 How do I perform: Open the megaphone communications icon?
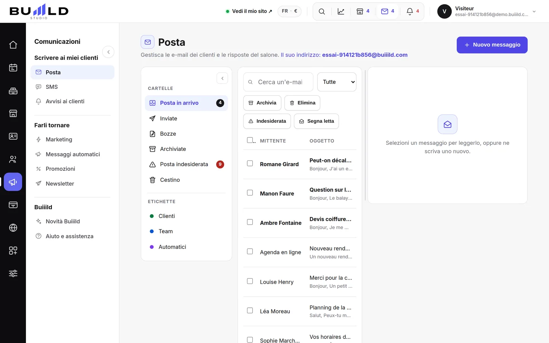[13, 182]
